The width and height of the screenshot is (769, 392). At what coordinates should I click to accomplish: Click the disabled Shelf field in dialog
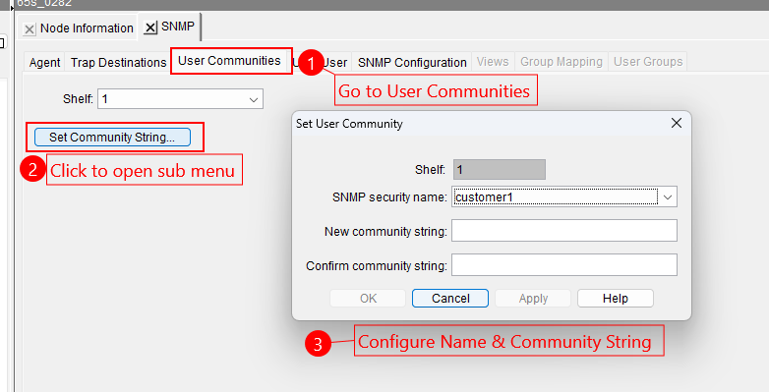pos(500,170)
